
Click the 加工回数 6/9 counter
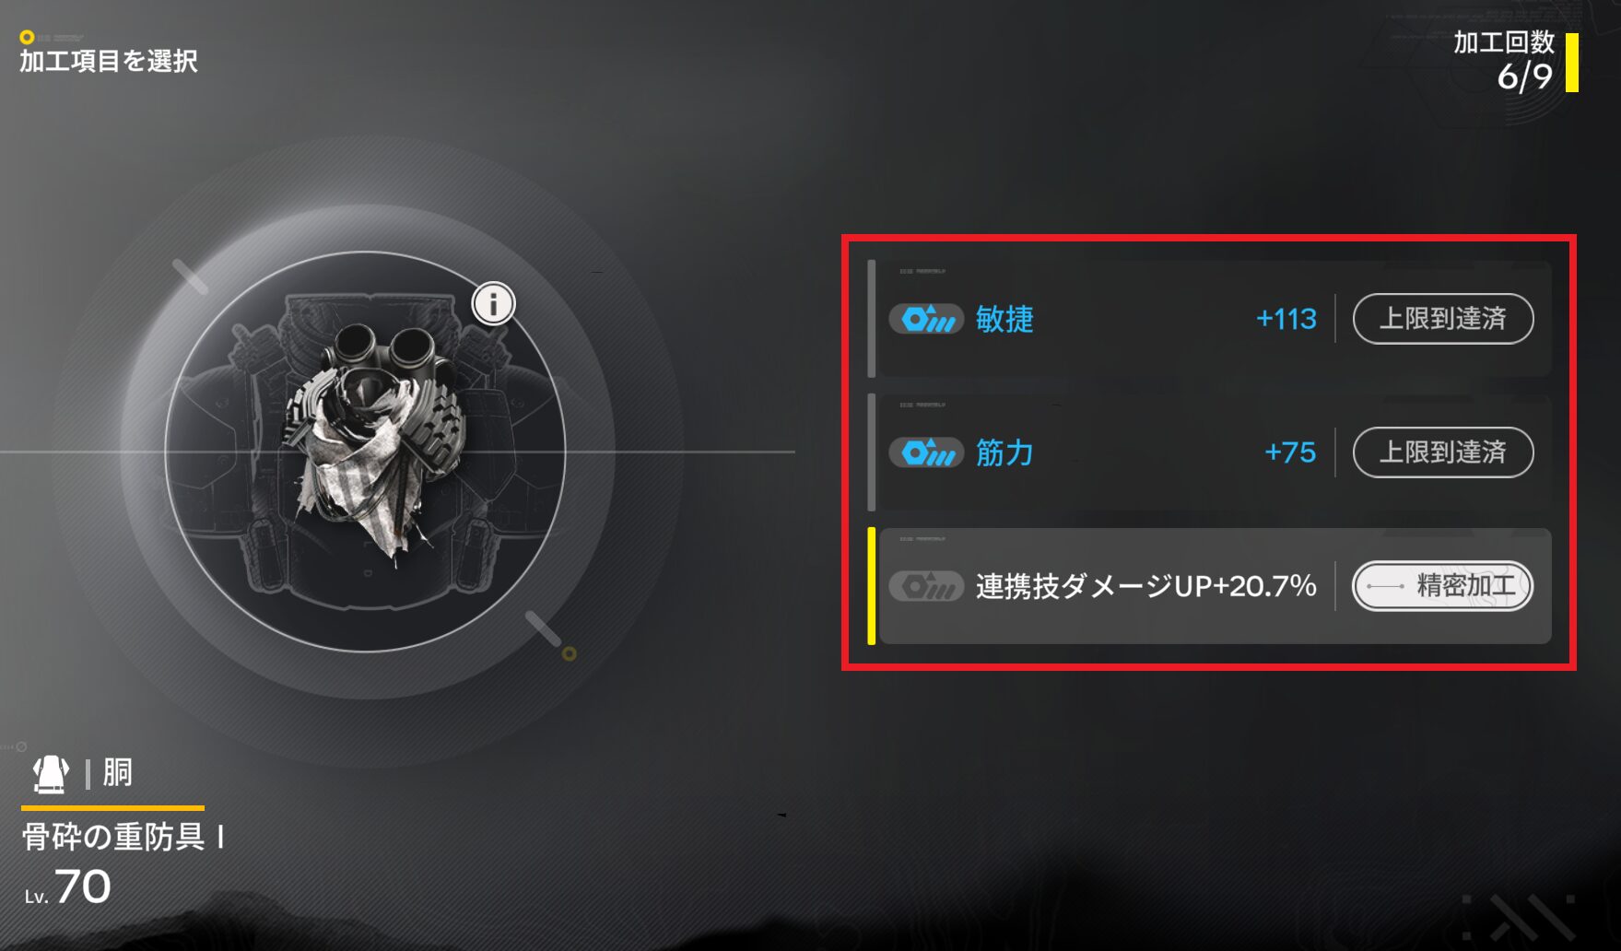coord(1515,62)
